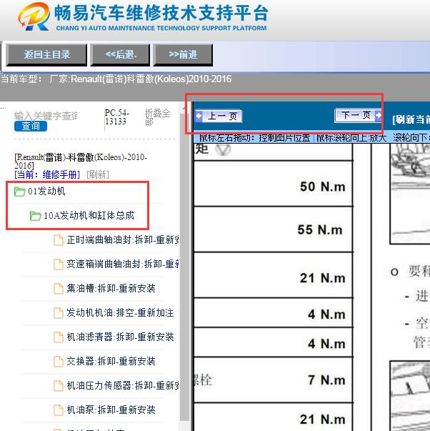Go back with the <<后退 button
Image resolution: width=430 pixels, height=431 pixels.
coord(120,54)
